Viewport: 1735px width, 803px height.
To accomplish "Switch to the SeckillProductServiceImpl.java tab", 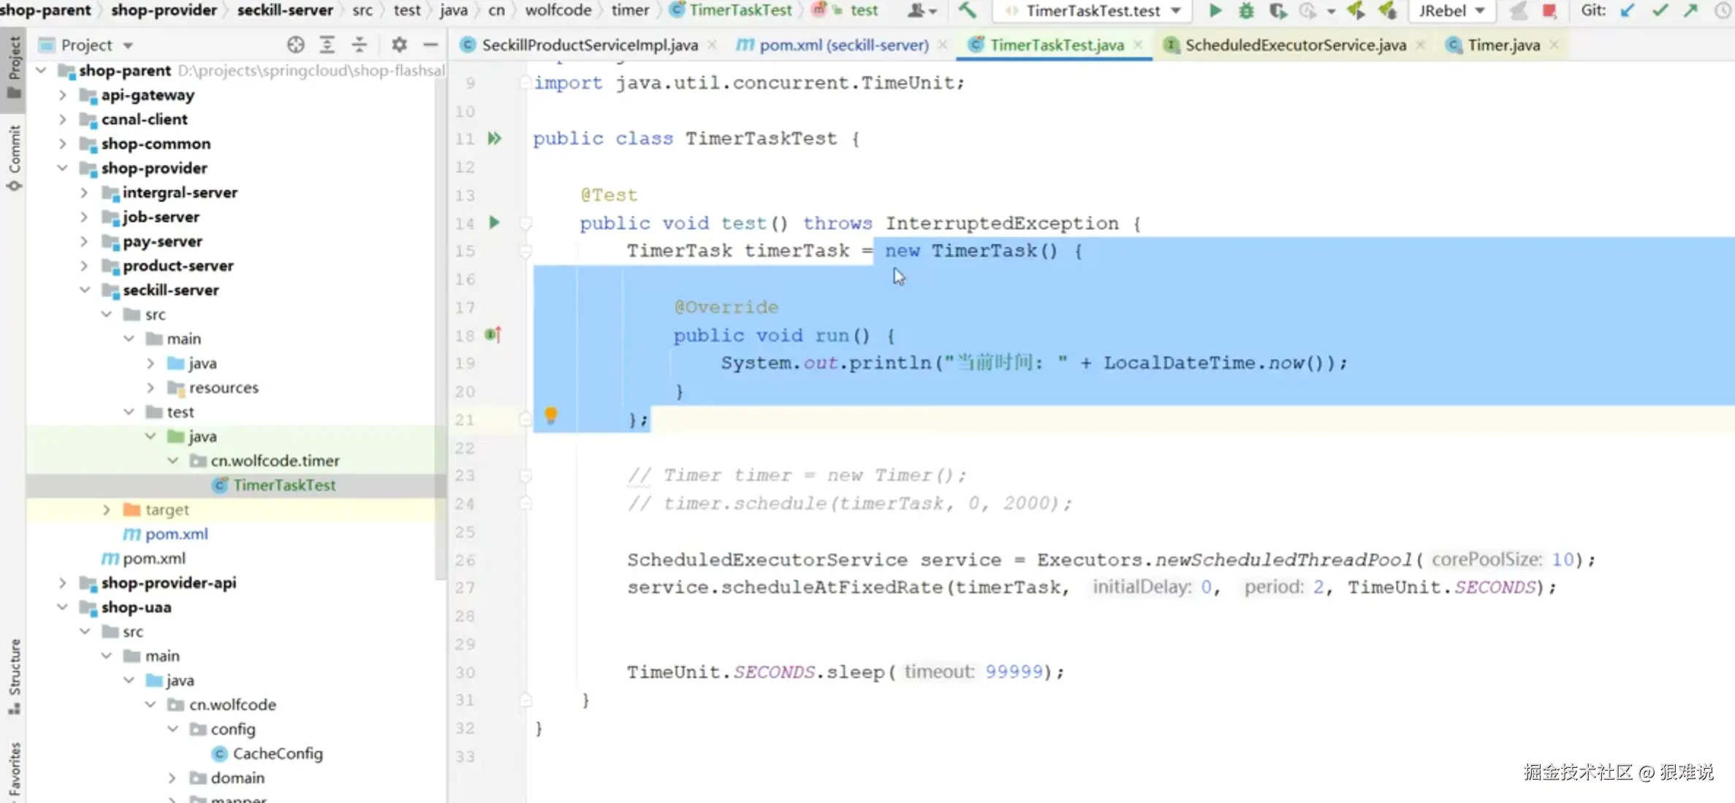I will click(x=589, y=45).
